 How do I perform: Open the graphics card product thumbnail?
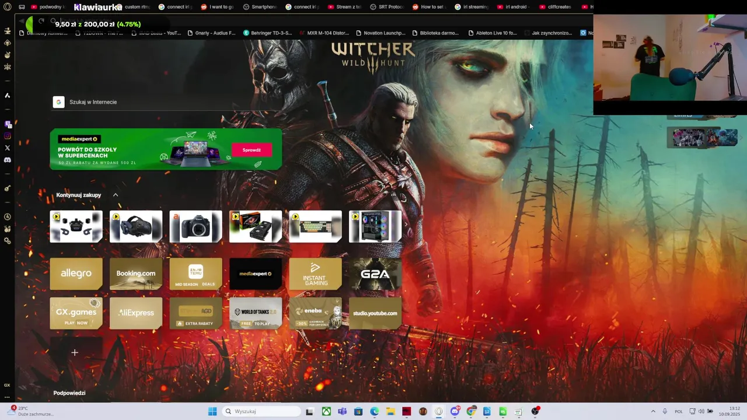click(256, 226)
